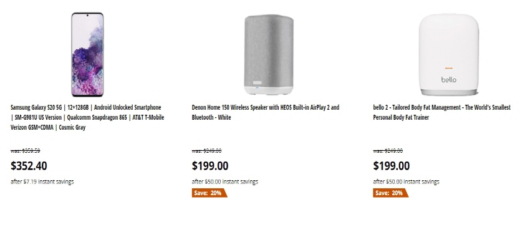Click the bello logo on the white device

[448, 79]
